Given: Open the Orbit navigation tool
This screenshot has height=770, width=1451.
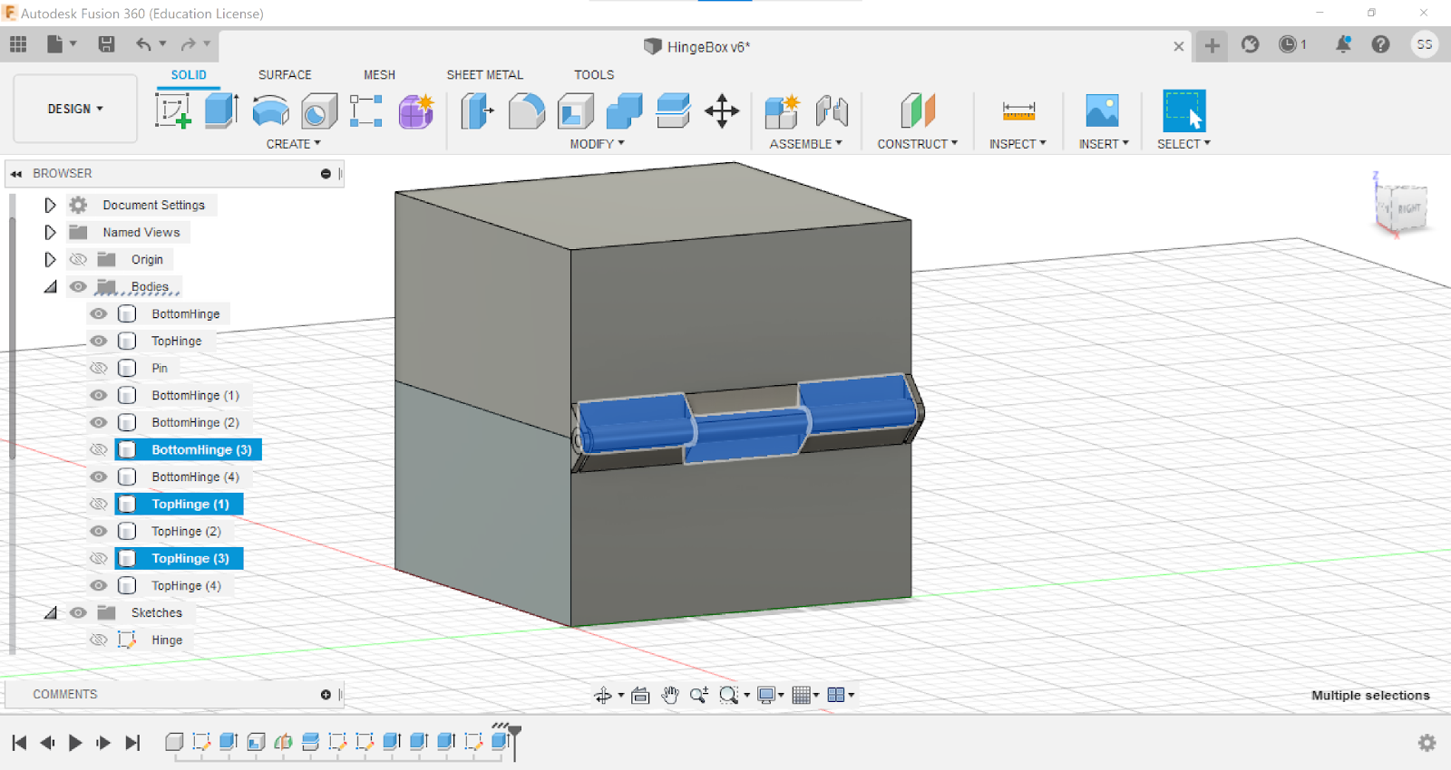Looking at the screenshot, I should pos(602,696).
